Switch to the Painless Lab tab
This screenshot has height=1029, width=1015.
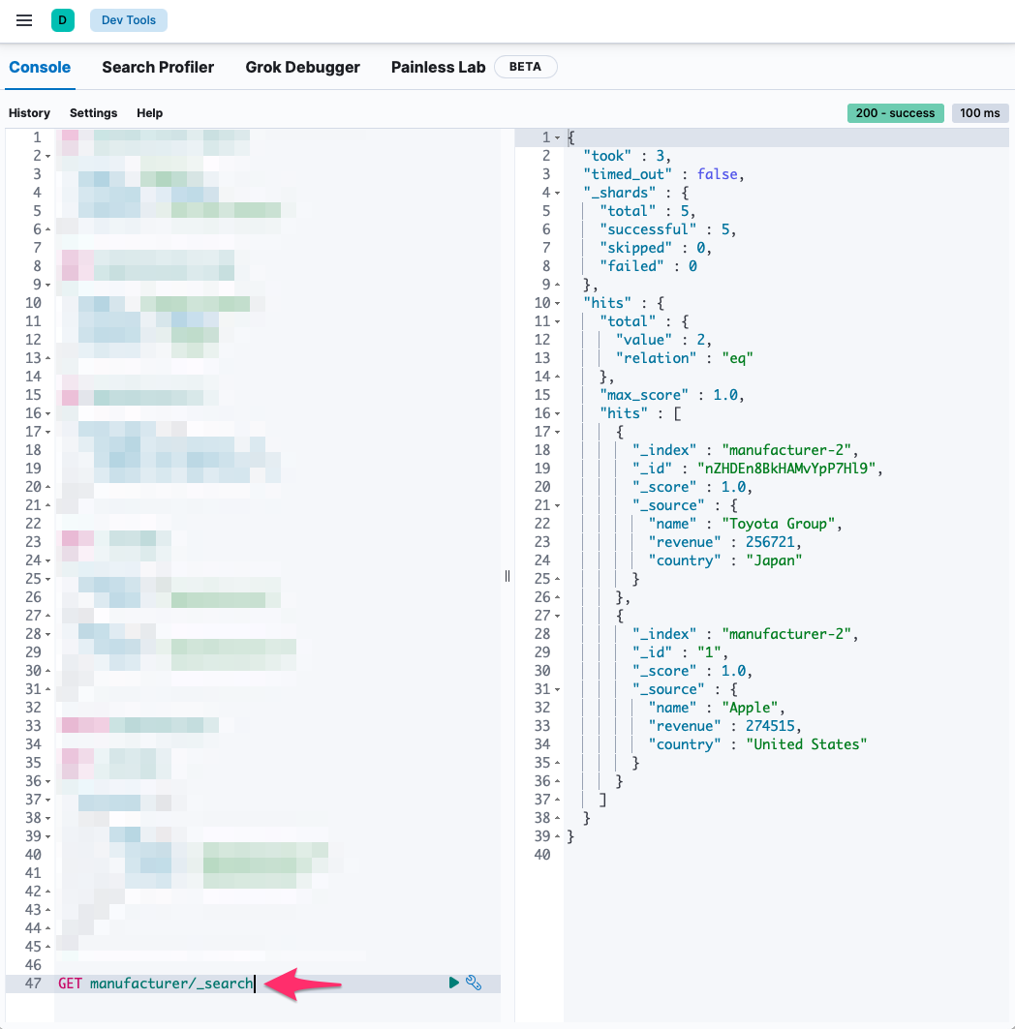(438, 67)
